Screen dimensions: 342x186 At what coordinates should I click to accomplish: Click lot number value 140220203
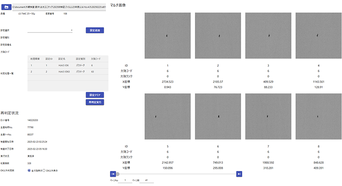tap(33, 120)
